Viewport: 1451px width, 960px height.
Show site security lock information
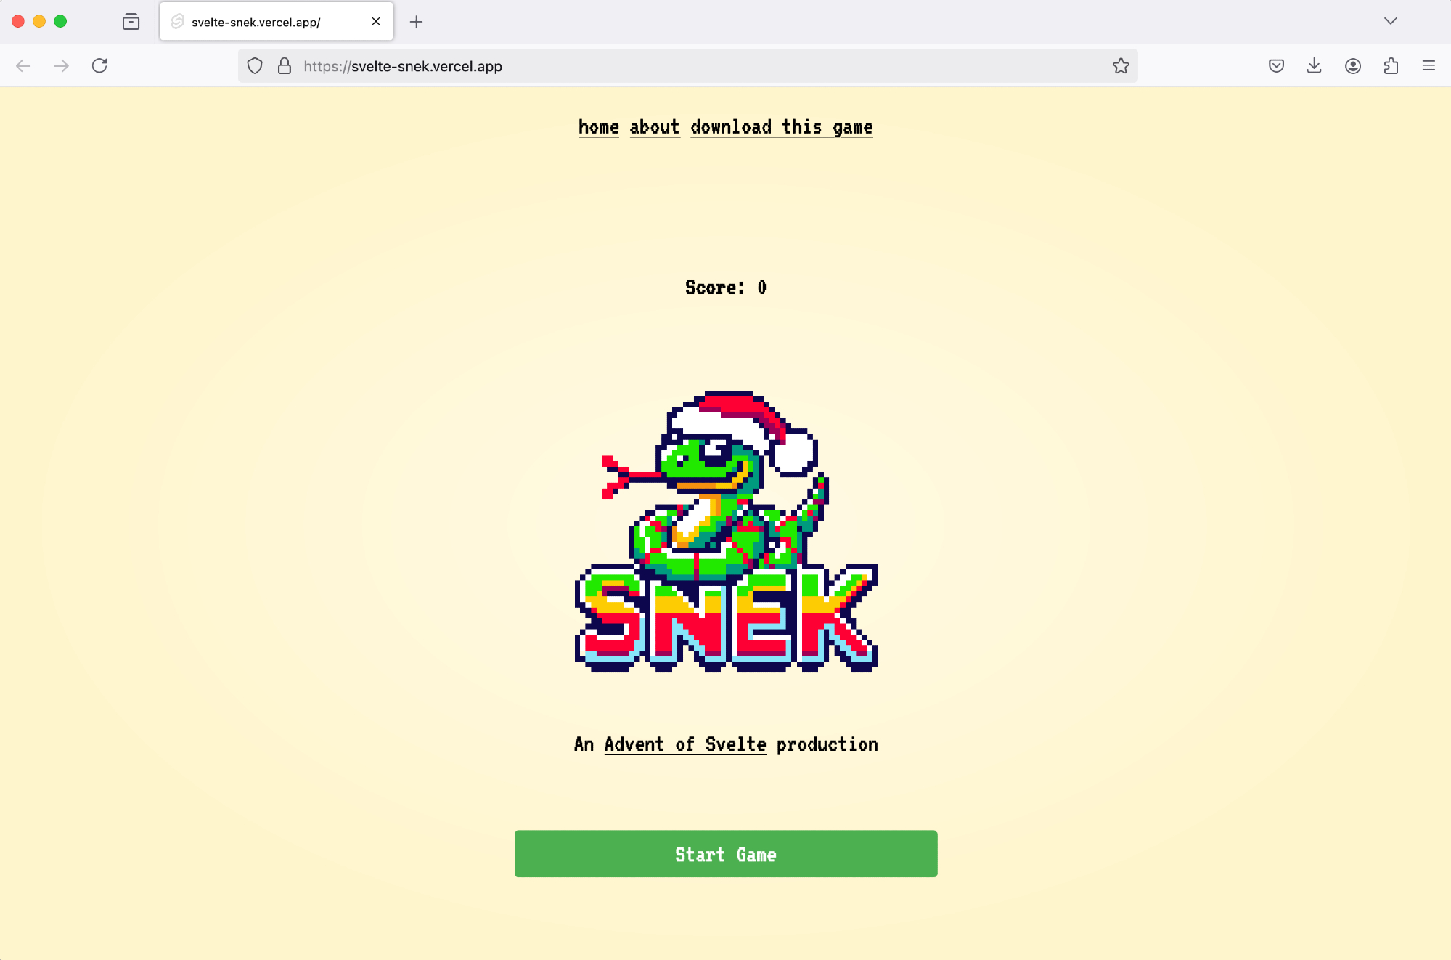click(x=285, y=66)
